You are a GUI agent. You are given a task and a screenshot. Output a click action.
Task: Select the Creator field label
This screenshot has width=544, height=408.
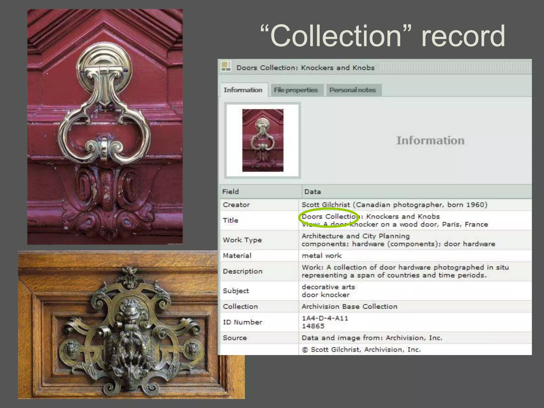click(x=236, y=205)
